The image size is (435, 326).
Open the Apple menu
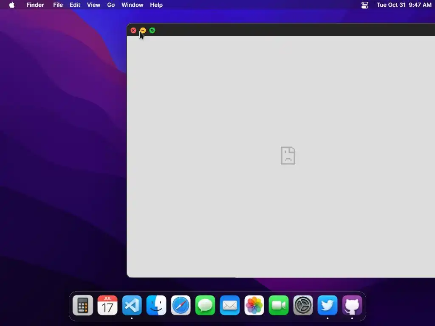coord(12,5)
